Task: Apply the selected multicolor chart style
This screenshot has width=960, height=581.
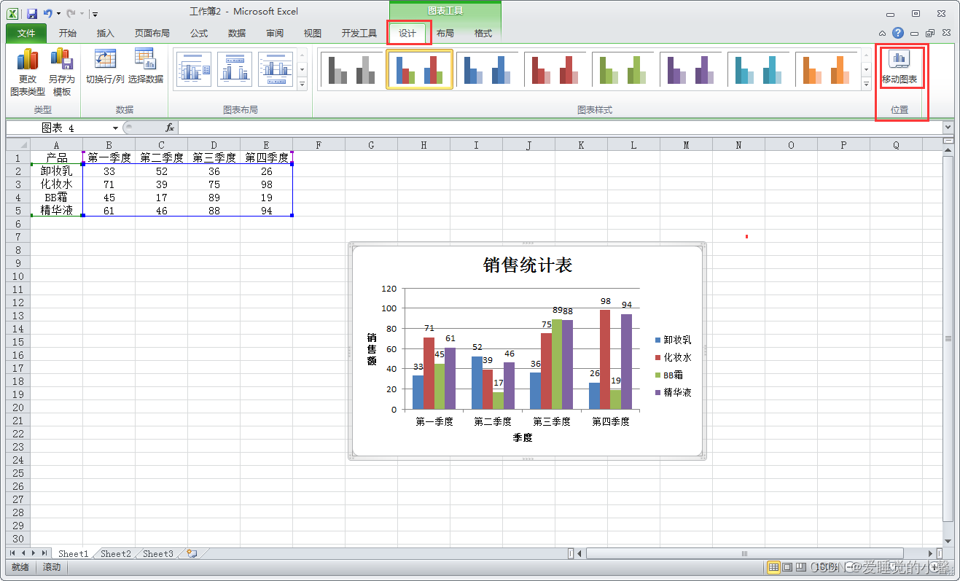Action: [x=419, y=69]
